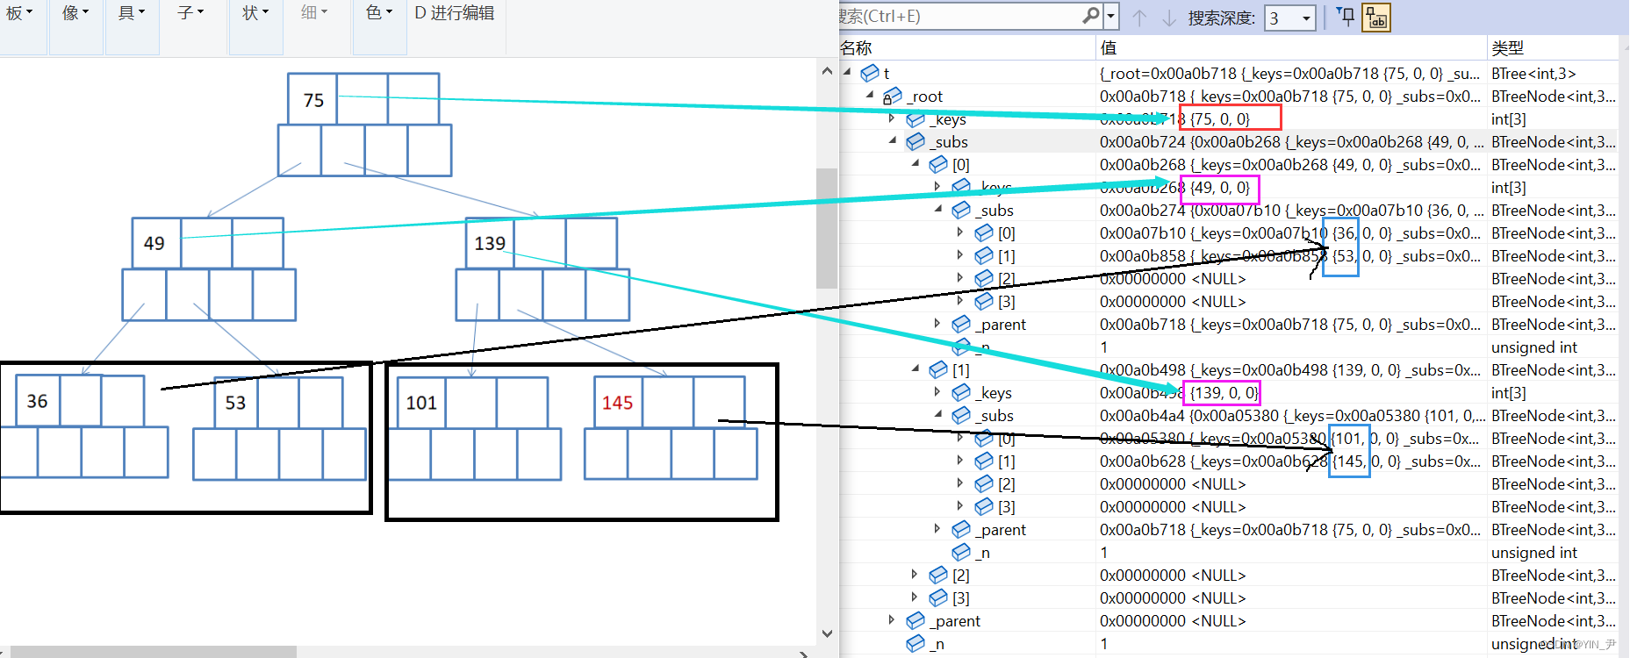
Task: Click Paint vertical scrollbar up arrow
Action: tap(827, 70)
